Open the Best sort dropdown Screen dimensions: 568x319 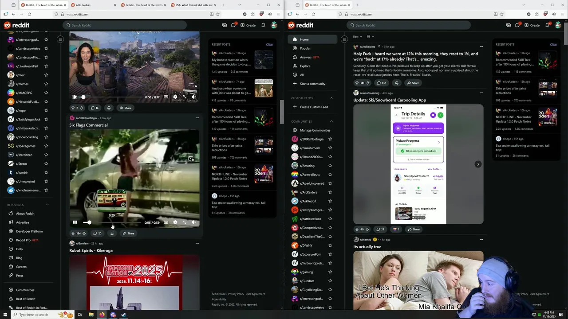click(x=357, y=37)
